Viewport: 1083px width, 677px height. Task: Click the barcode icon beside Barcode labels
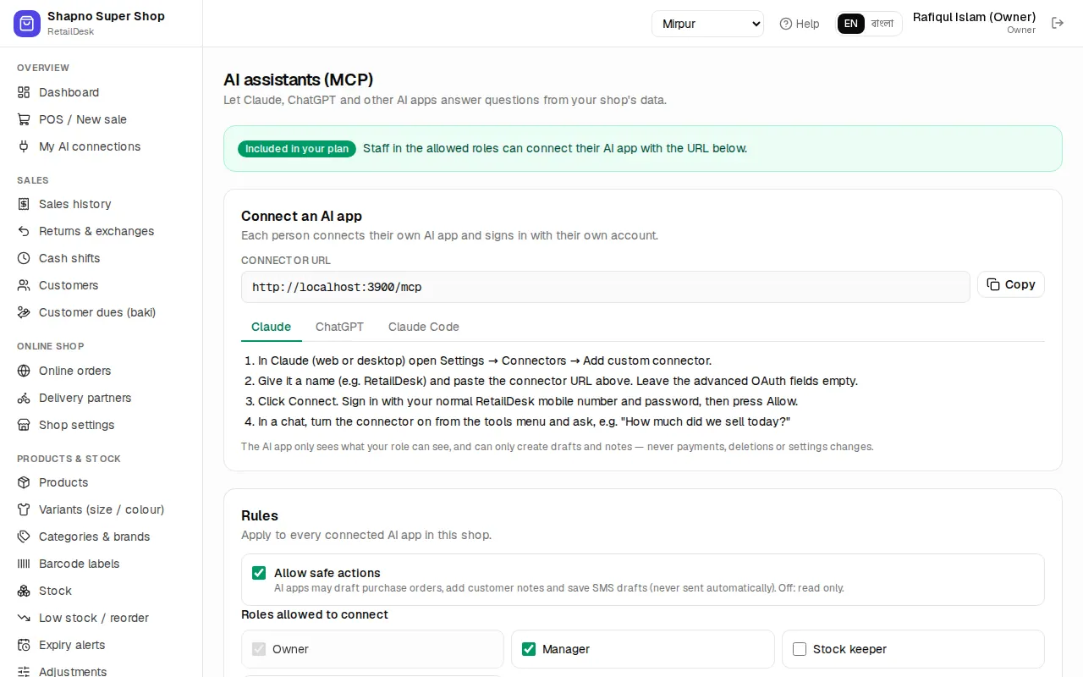24,564
